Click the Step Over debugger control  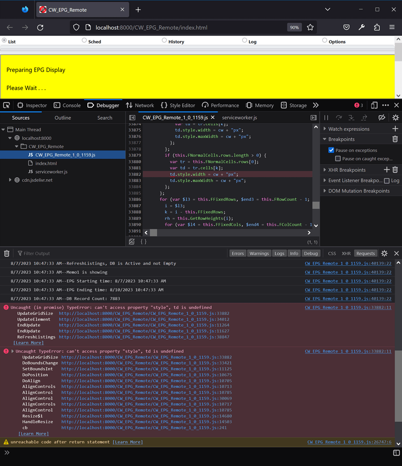(339, 117)
